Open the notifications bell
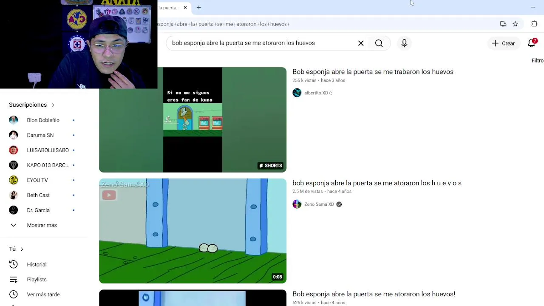The height and width of the screenshot is (306, 544). (x=532, y=43)
